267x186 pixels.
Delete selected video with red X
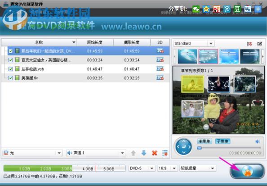coord(155,153)
